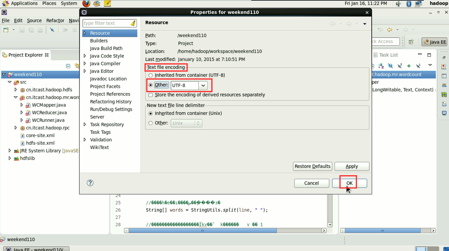Expand the JRE System Library node
This screenshot has height=251, width=449.
pos(10,150)
